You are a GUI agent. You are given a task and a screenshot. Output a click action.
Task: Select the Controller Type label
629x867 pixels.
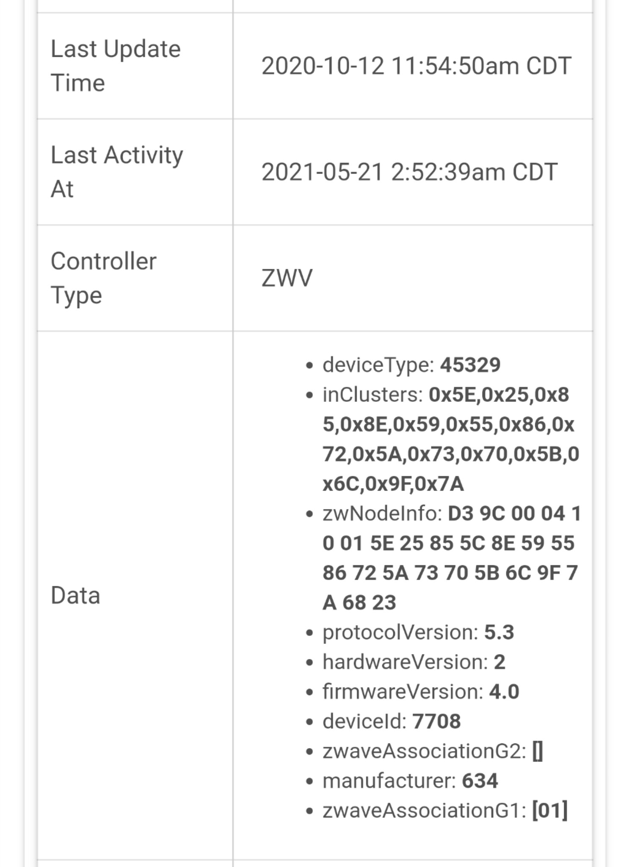click(x=103, y=278)
